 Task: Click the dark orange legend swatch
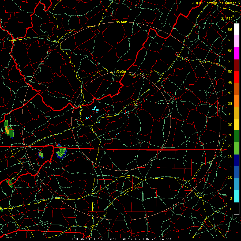(236, 89)
